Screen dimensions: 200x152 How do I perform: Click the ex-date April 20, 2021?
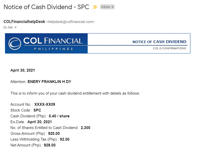click(40, 122)
